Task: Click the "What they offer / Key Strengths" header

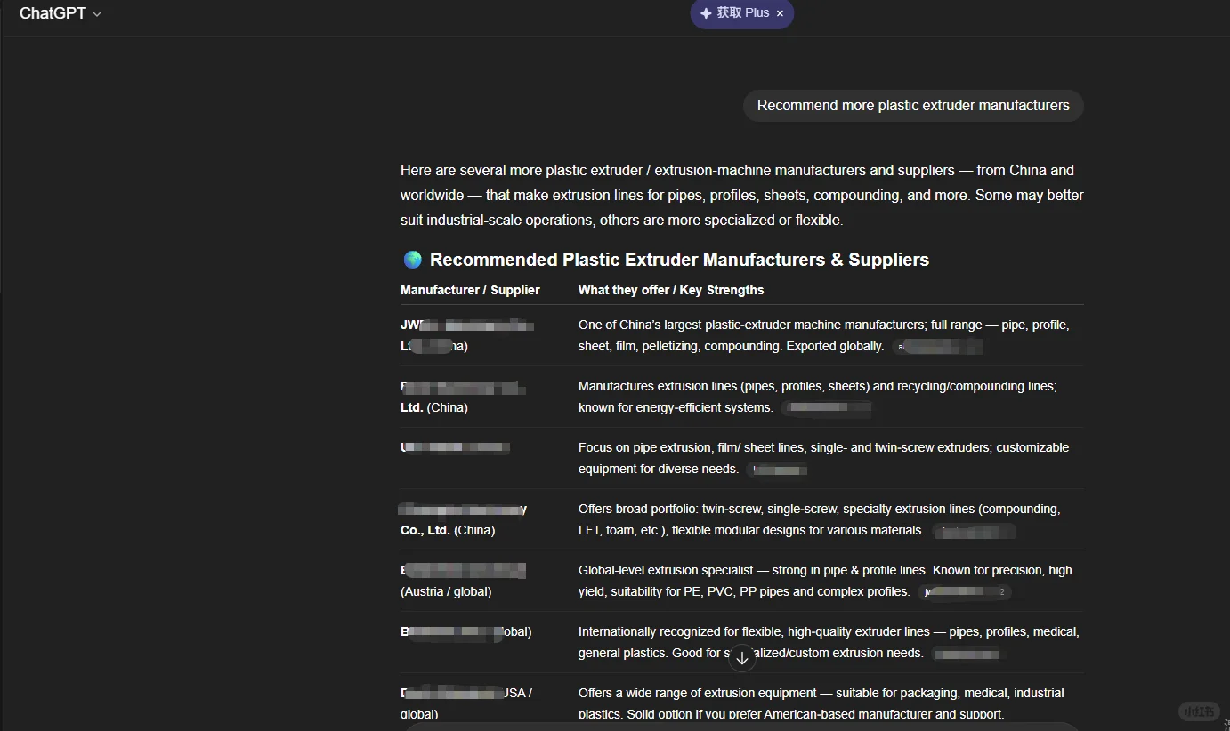Action: [671, 290]
